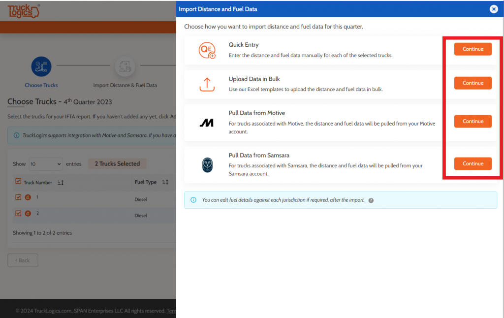Continue with Pull Data from Motive

click(x=473, y=121)
